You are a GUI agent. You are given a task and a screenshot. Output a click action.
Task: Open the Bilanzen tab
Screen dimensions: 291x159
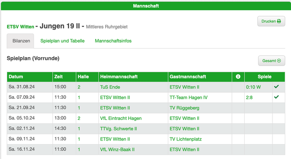pyautogui.click(x=20, y=41)
